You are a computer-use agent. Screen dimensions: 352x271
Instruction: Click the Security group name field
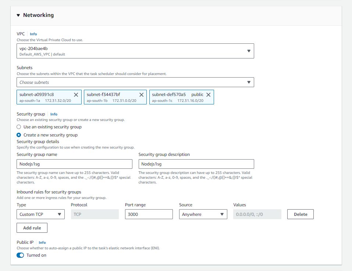tap(74, 164)
